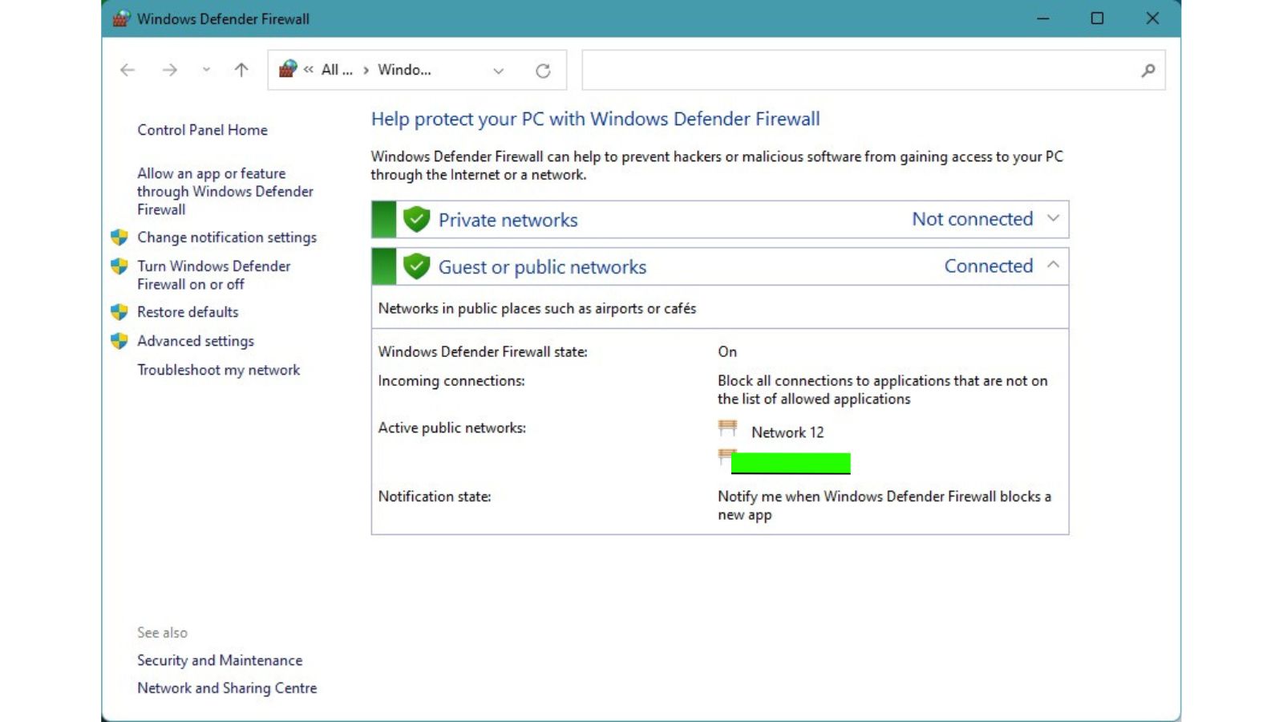The width and height of the screenshot is (1283, 722).
Task: Click the 'Not connected' status text
Action: click(x=972, y=219)
